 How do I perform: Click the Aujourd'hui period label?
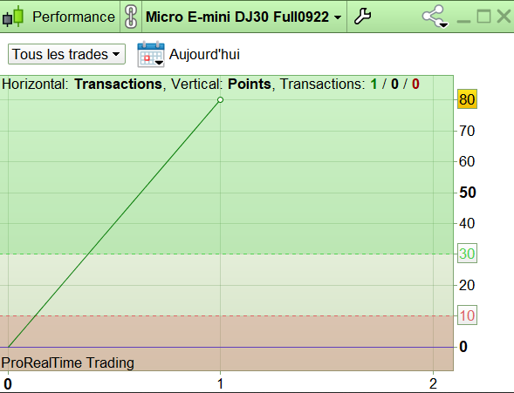pos(204,54)
